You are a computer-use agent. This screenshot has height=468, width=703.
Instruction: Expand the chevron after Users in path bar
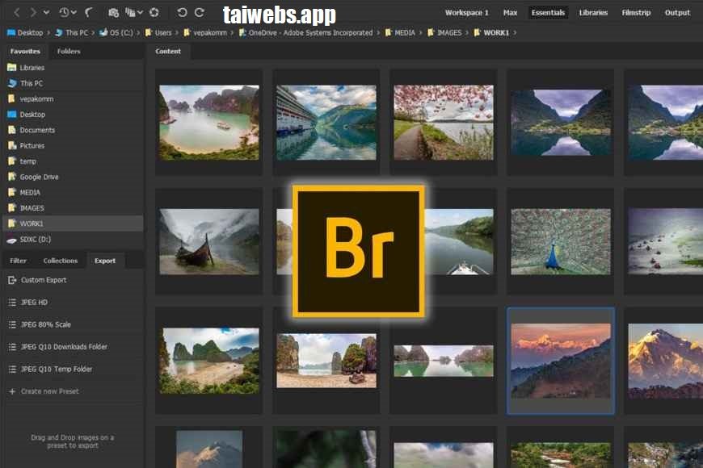pos(177,33)
